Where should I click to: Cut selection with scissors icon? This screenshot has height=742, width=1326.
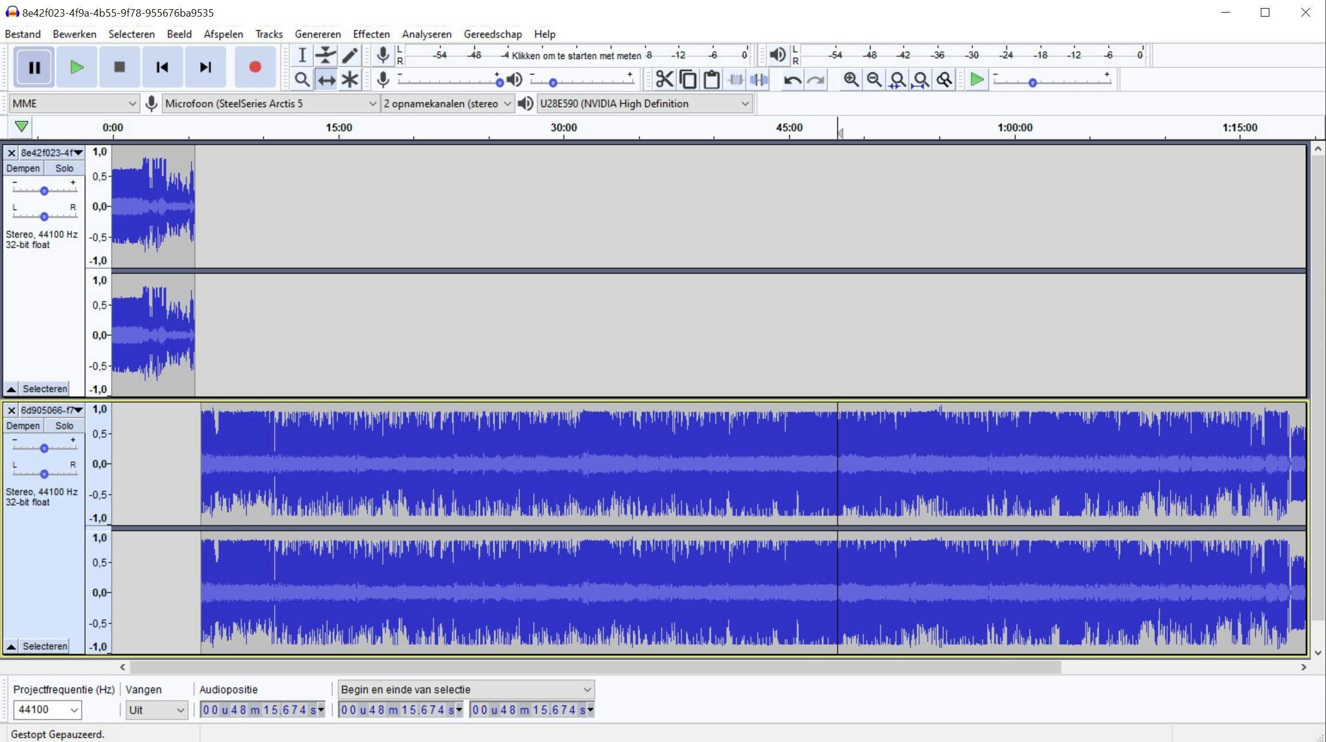[x=664, y=80]
